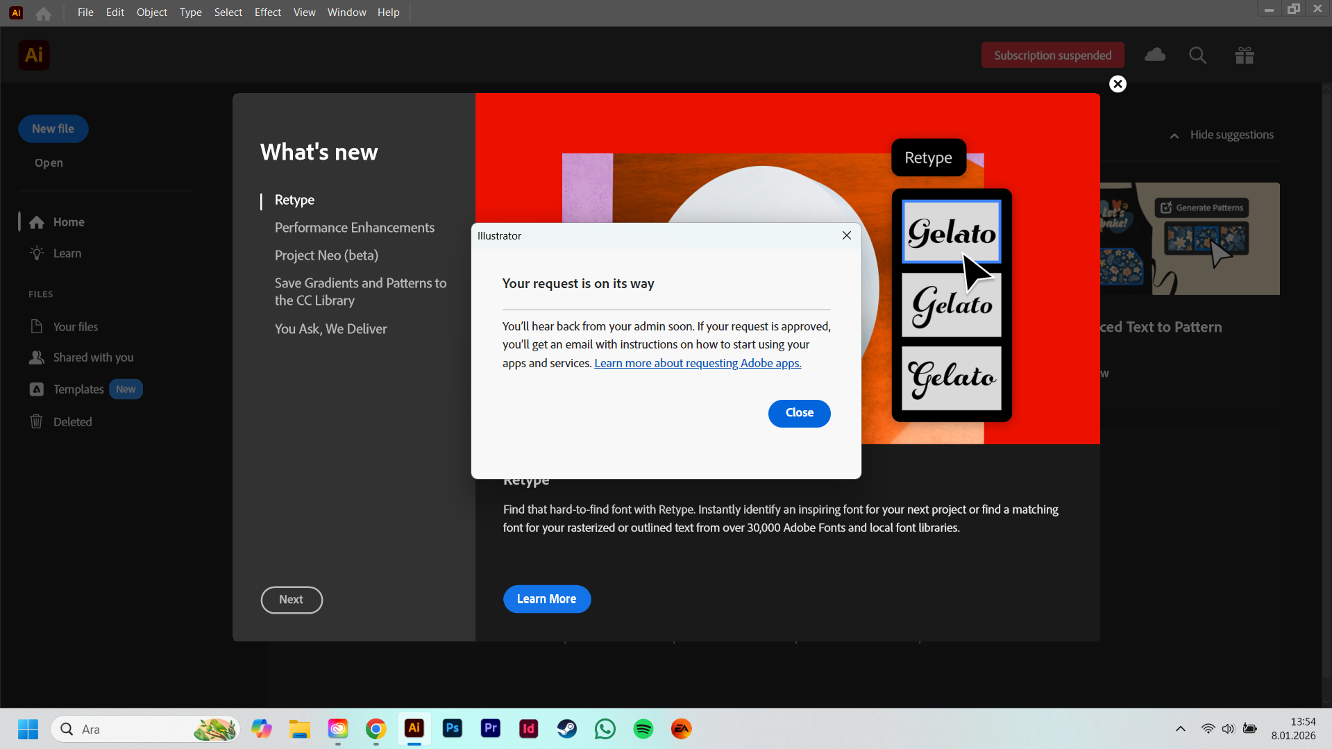This screenshot has height=749, width=1332.
Task: Click the Generate Patterns suggestion thumbnail
Action: click(x=1190, y=239)
